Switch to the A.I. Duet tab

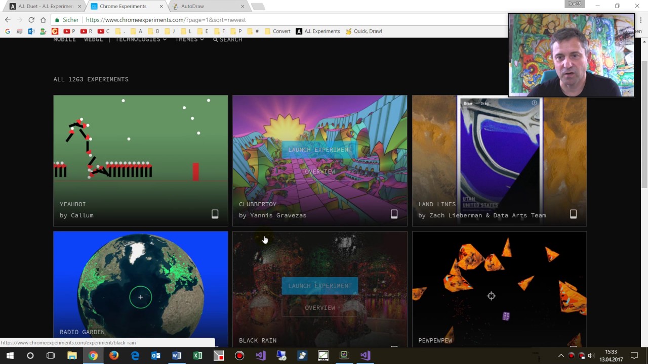click(46, 7)
